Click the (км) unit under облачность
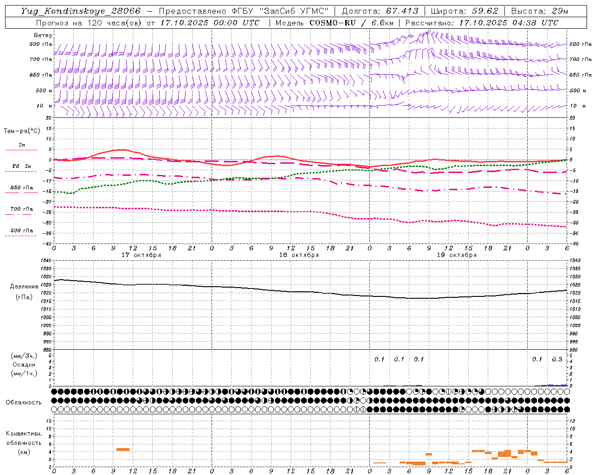 [24, 452]
